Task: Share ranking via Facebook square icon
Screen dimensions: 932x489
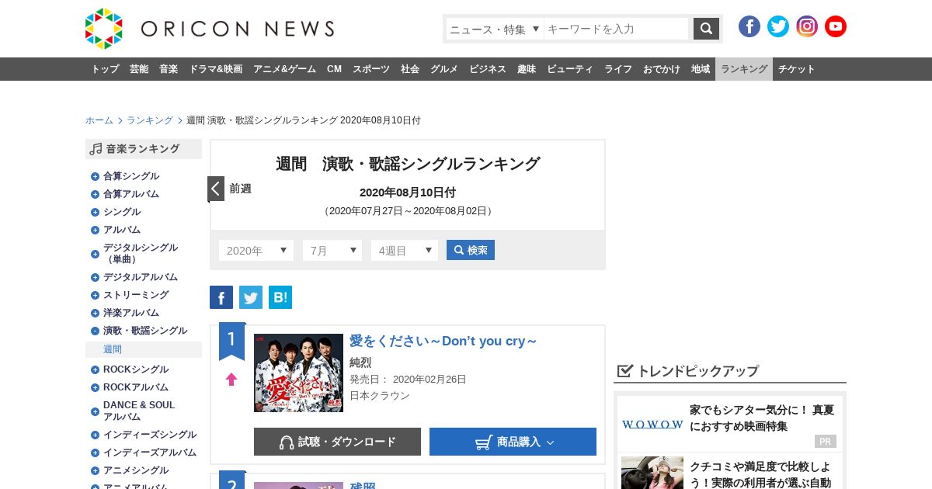Action: [221, 297]
